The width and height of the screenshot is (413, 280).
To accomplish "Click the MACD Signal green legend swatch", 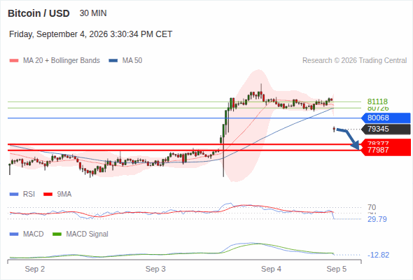I will coord(57,234).
